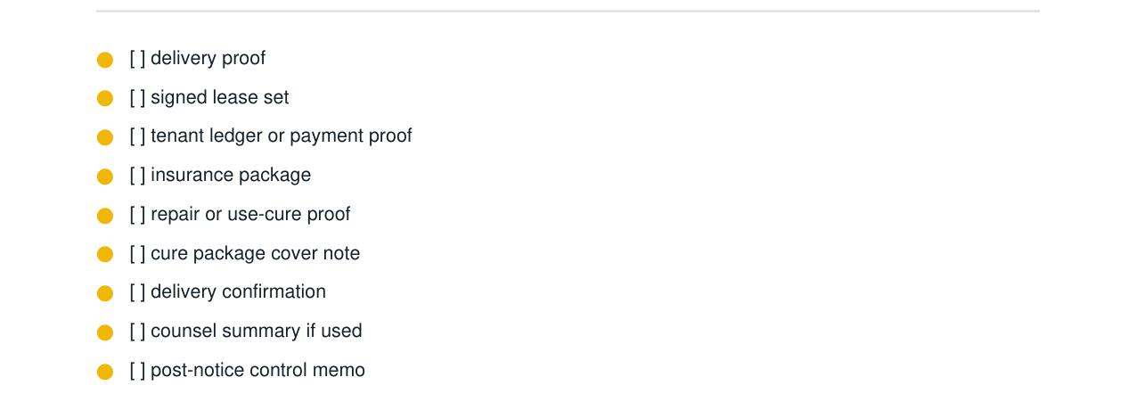
Task: Select the cure package cover note text
Action: [256, 253]
